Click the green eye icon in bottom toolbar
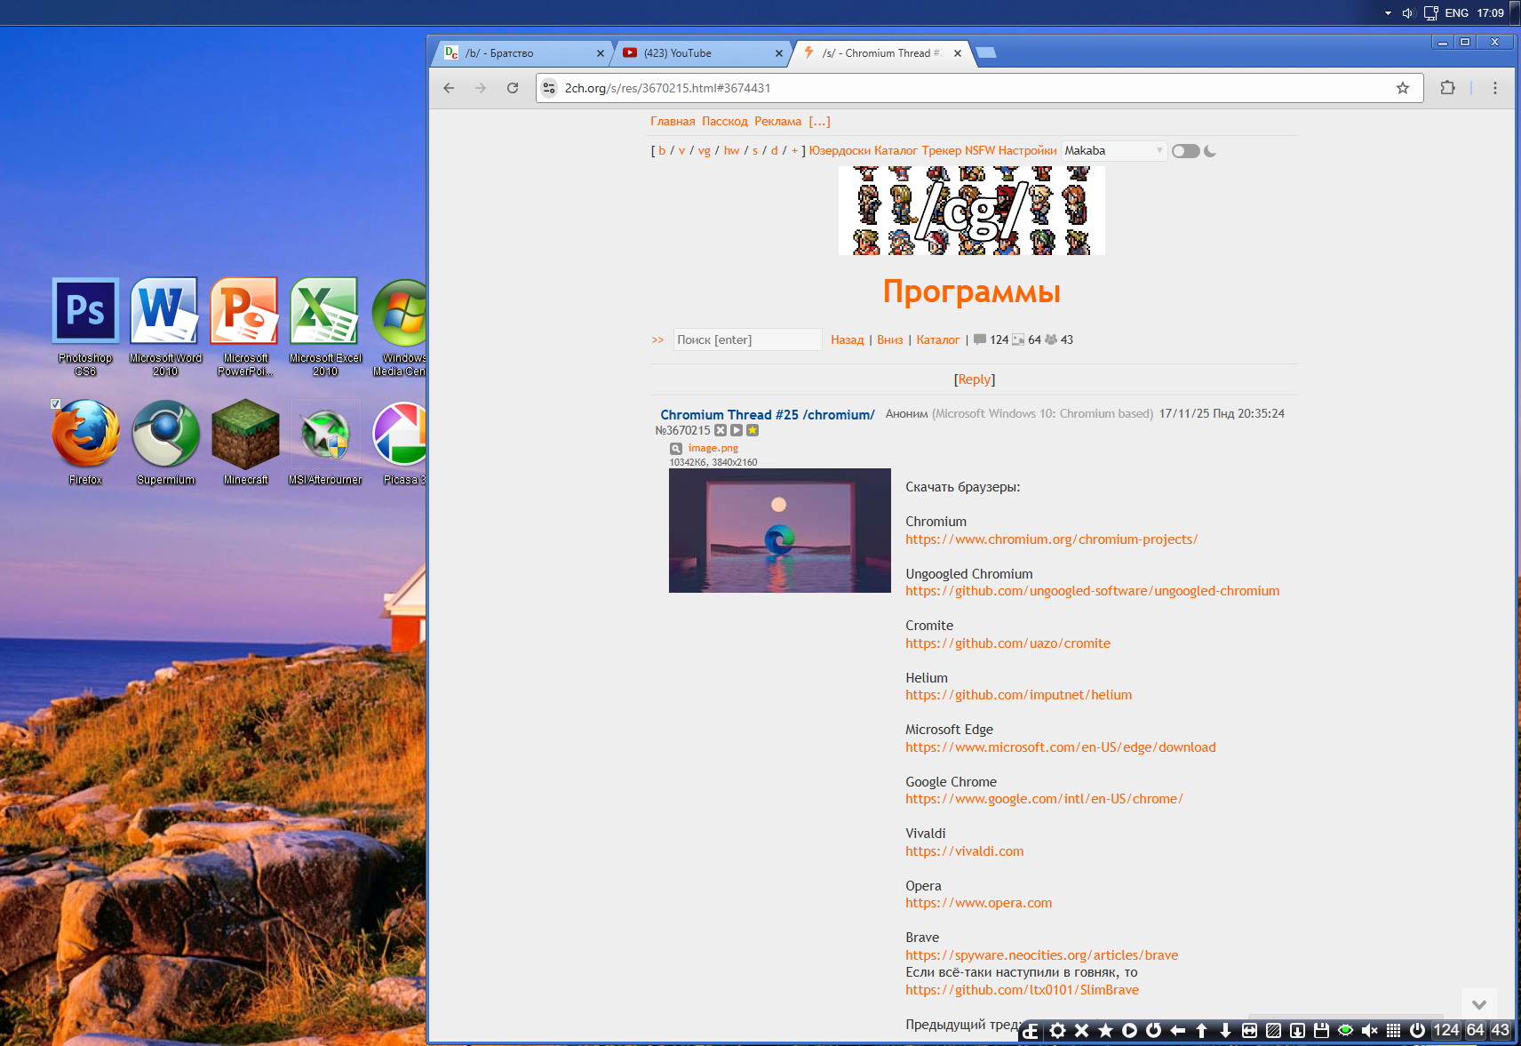 point(1345,1030)
